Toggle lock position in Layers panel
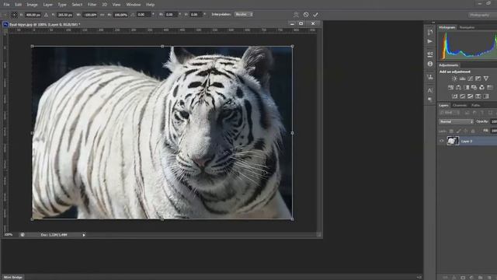 click(466, 131)
